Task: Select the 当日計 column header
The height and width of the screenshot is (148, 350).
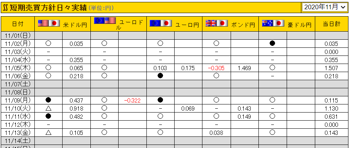Action: click(x=332, y=24)
